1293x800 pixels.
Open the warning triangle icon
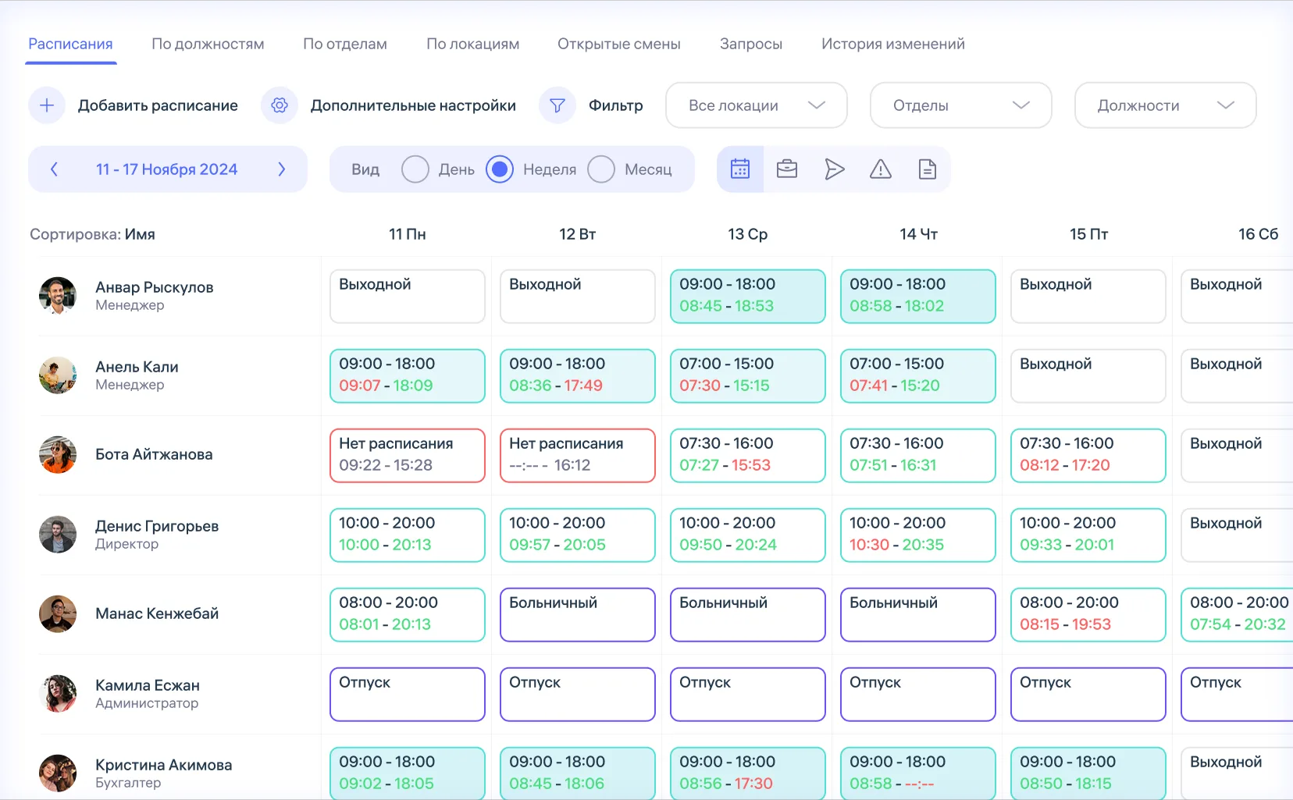[x=881, y=169]
